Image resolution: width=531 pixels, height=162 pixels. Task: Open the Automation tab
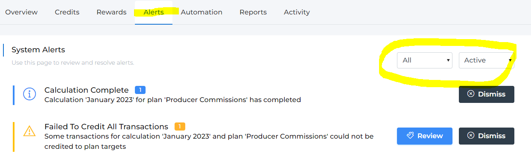point(201,12)
